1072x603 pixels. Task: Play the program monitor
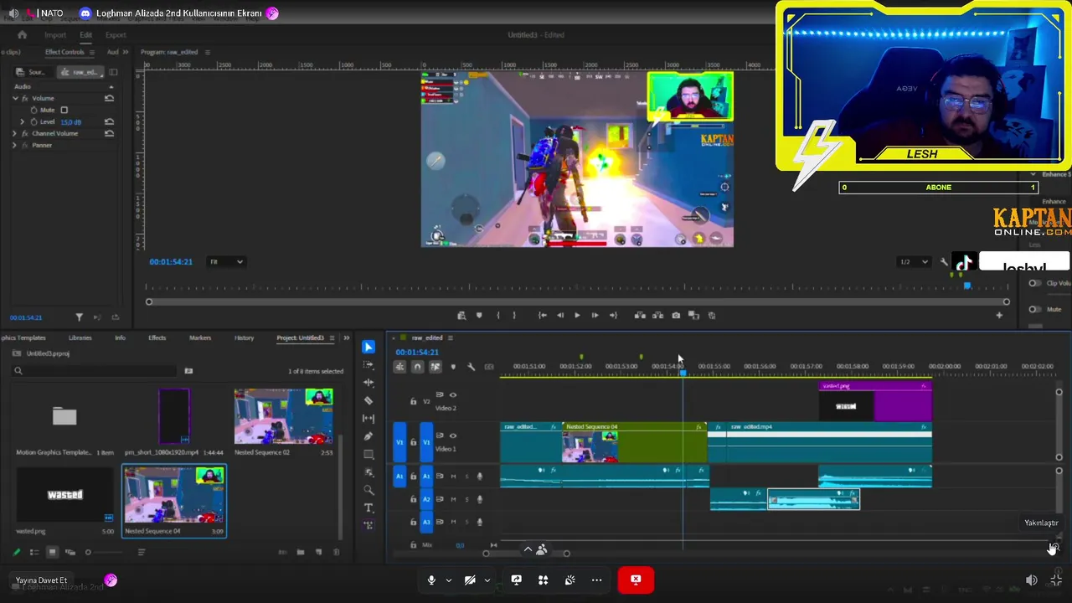[x=577, y=316]
